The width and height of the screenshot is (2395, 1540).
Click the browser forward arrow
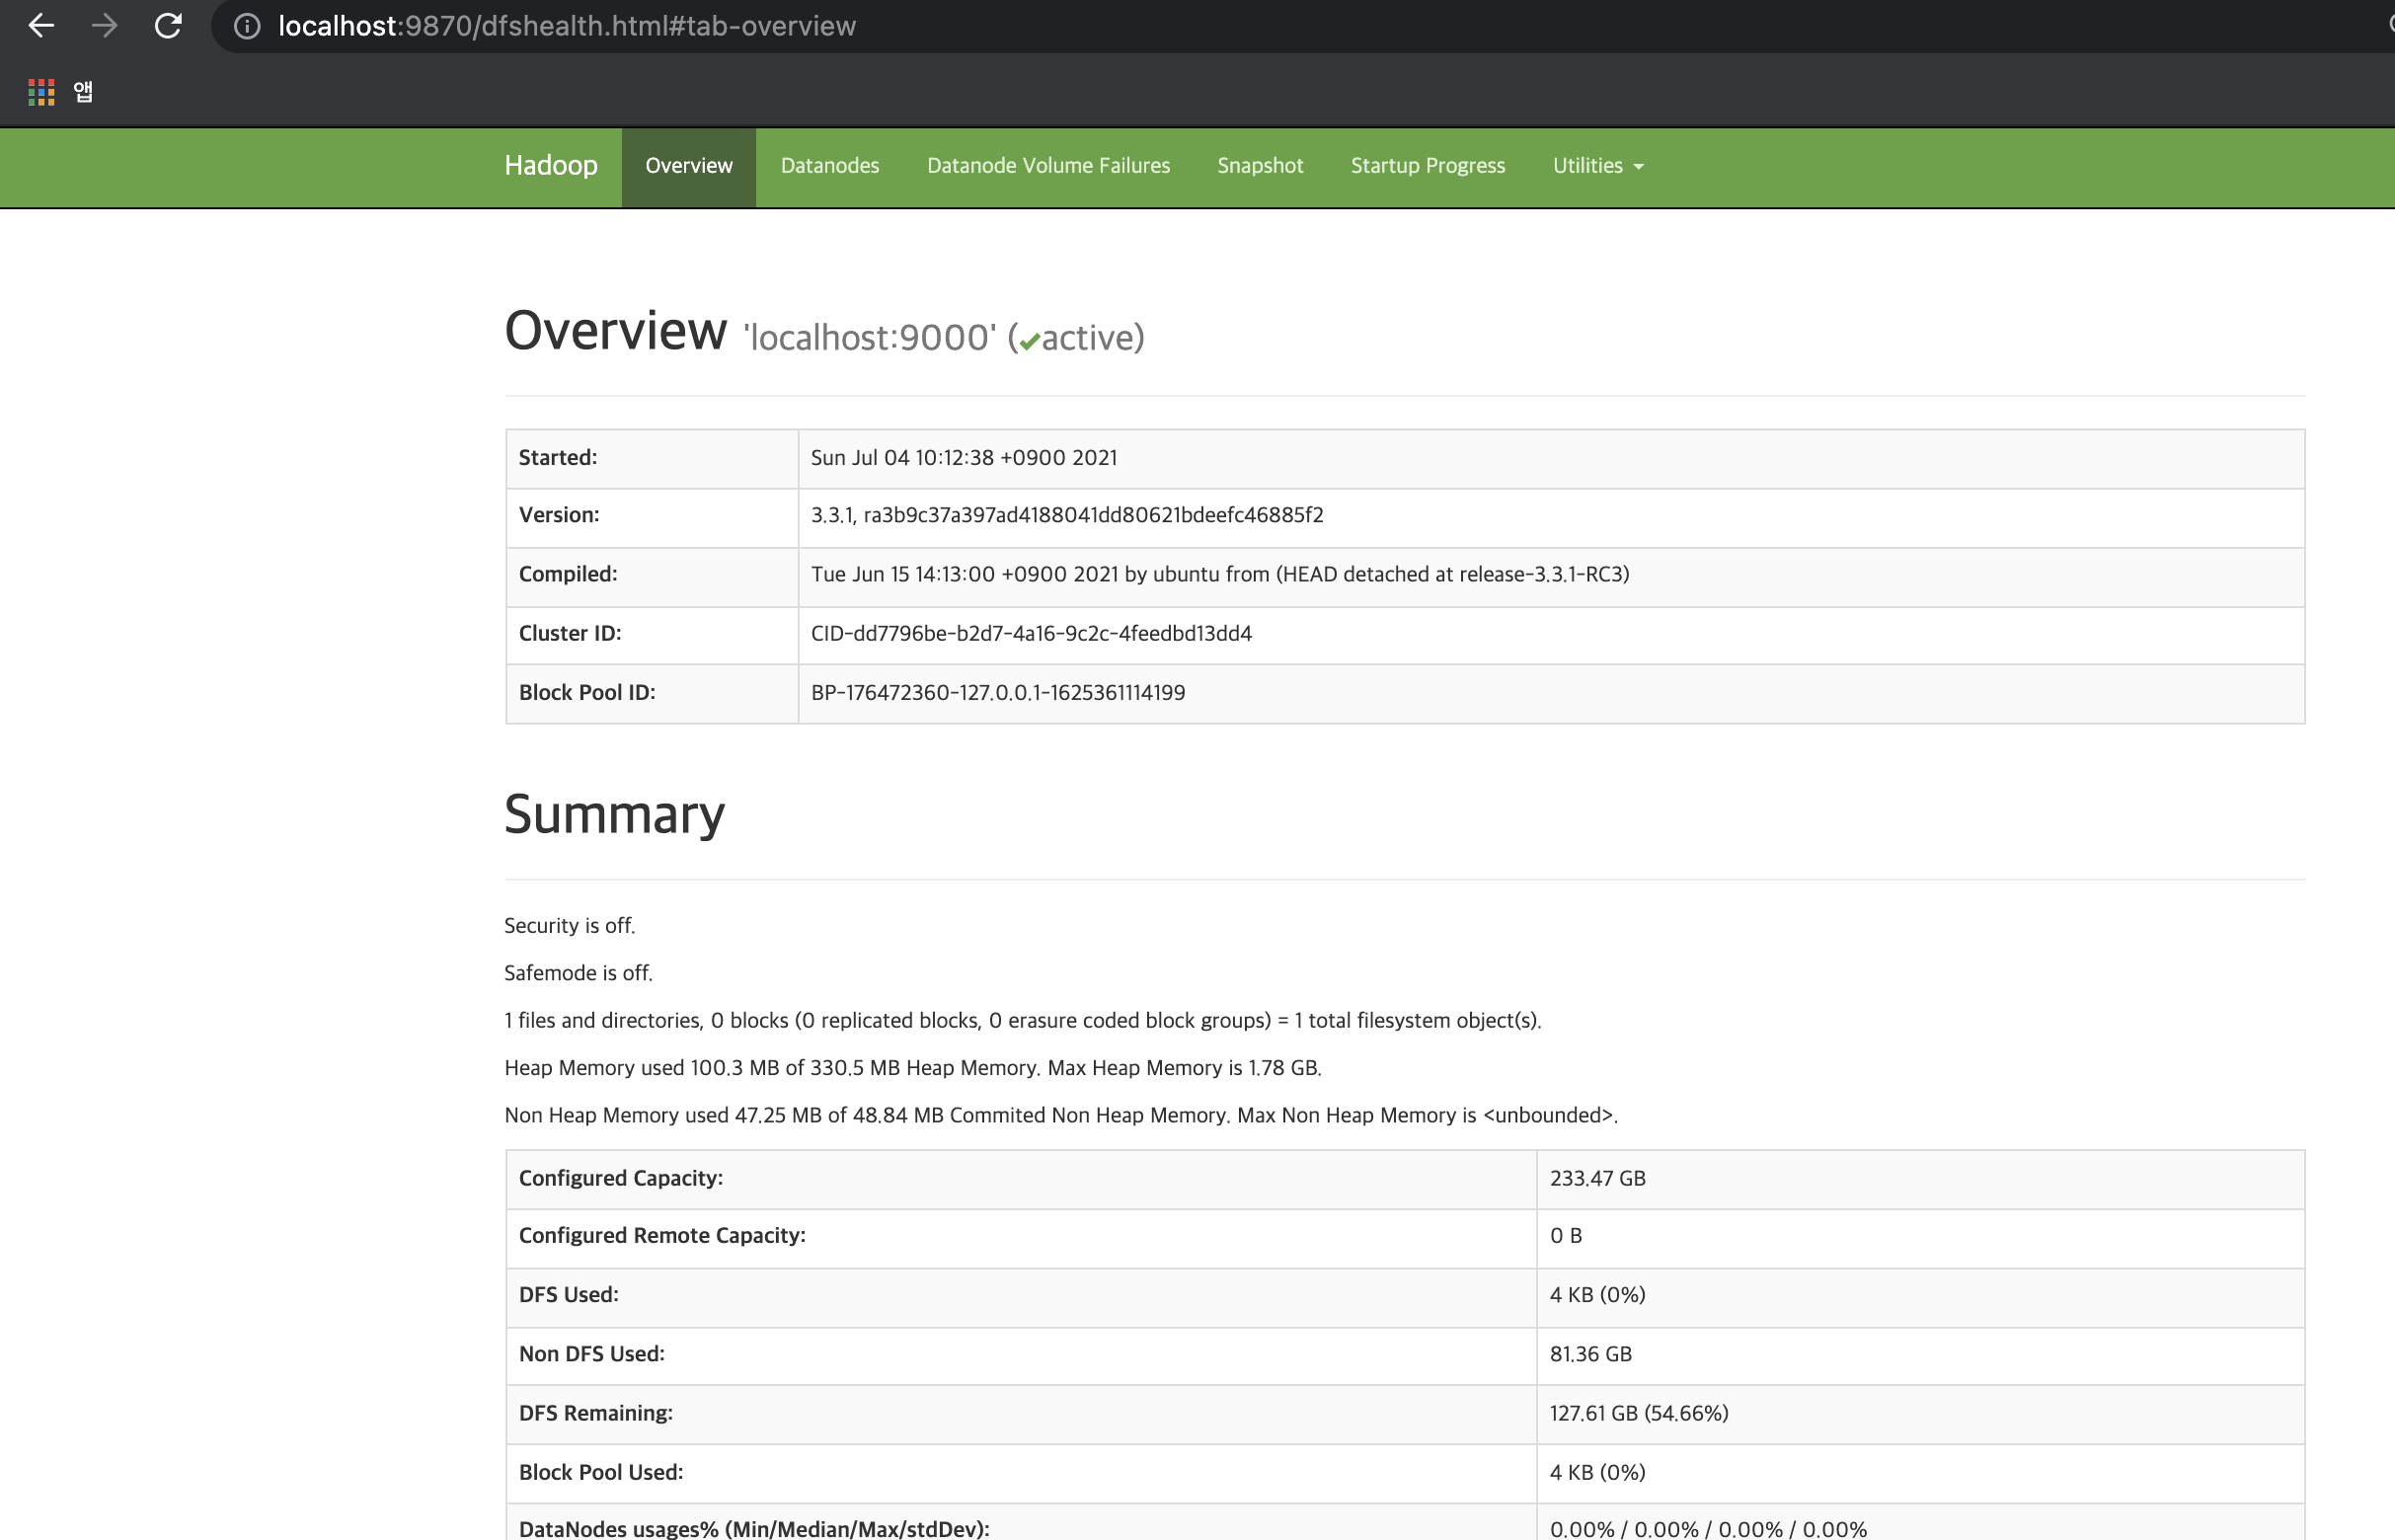104,26
